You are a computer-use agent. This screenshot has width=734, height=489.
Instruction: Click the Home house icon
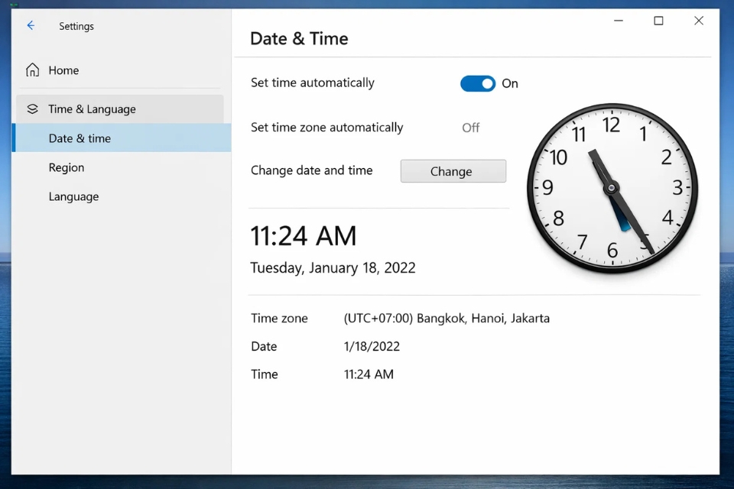click(x=33, y=70)
